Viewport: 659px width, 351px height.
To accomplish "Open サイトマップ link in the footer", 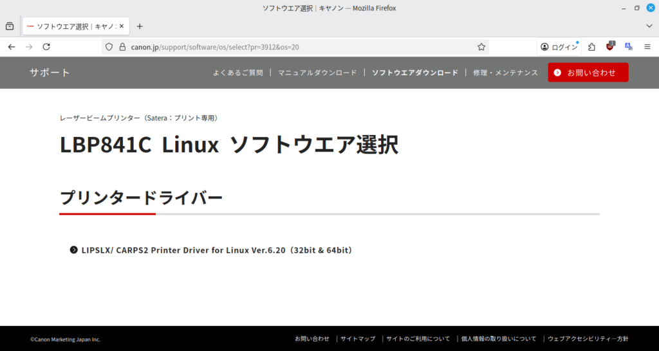I will [358, 339].
